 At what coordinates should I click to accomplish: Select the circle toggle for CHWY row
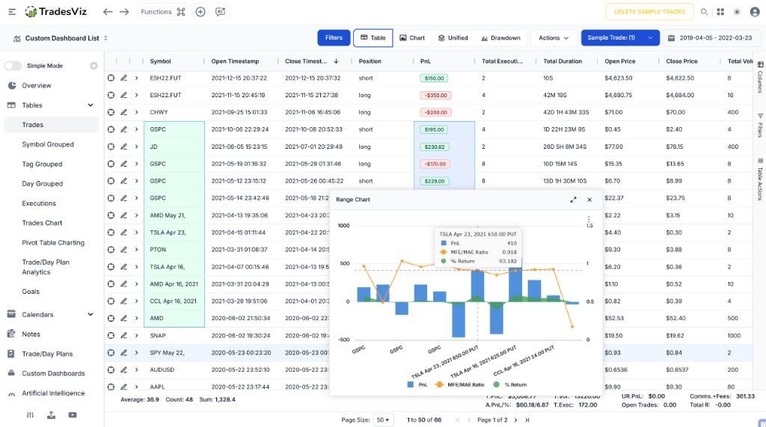click(x=111, y=112)
